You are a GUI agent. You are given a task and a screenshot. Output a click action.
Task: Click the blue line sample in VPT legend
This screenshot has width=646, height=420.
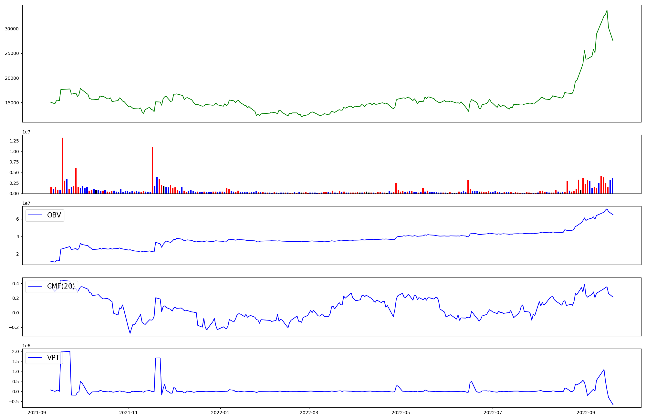coord(35,358)
